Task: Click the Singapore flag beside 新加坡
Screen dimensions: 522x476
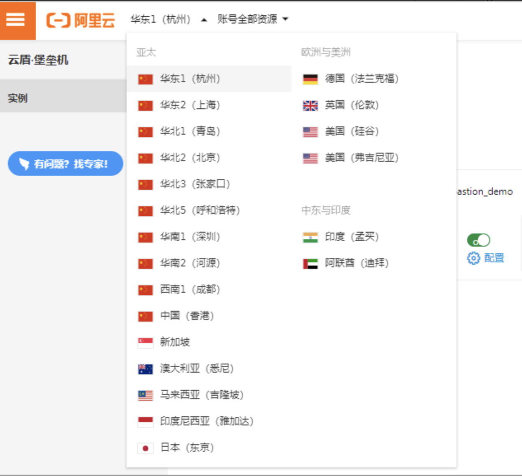Action: [145, 342]
